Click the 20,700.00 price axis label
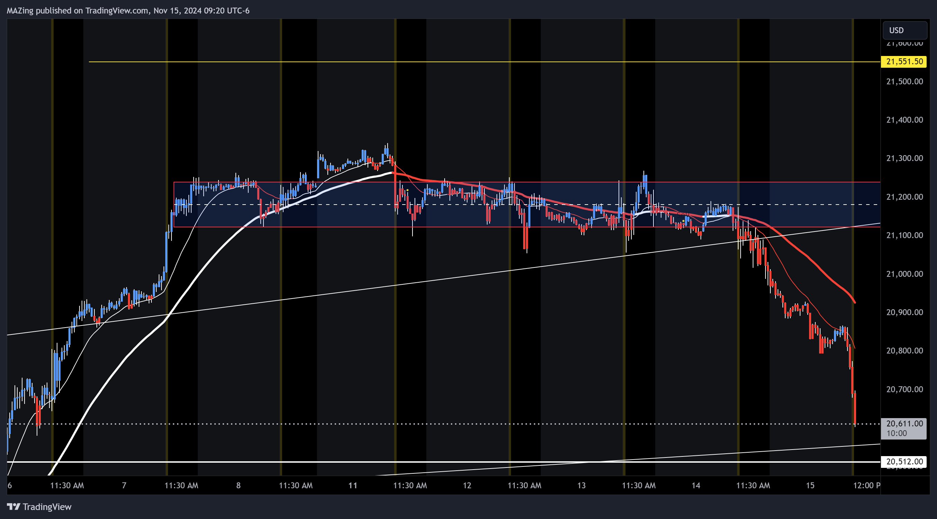The image size is (937, 519). (x=904, y=389)
